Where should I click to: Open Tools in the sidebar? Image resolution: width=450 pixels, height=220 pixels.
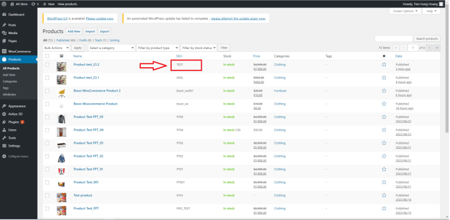(x=12, y=138)
